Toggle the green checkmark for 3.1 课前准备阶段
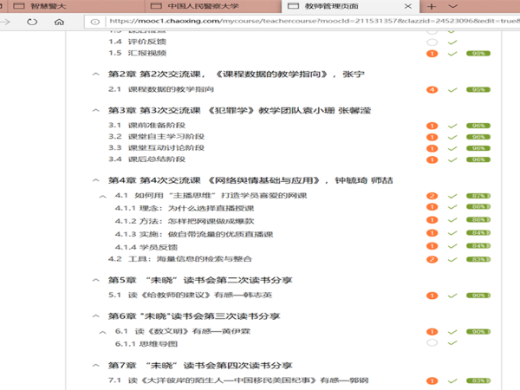Image resolution: width=520 pixels, height=390 pixels. pyautogui.click(x=452, y=126)
